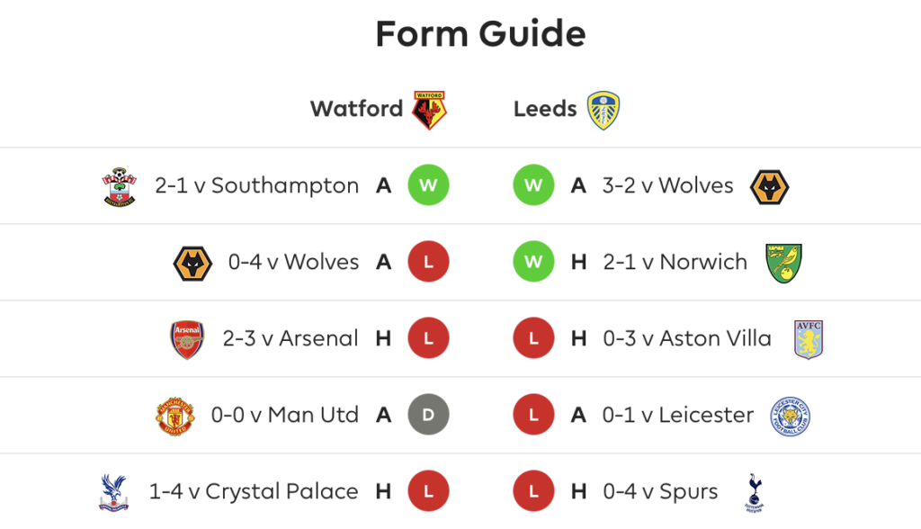Click grey D badge for Man Utd draw
The height and width of the screenshot is (529, 921).
[428, 415]
